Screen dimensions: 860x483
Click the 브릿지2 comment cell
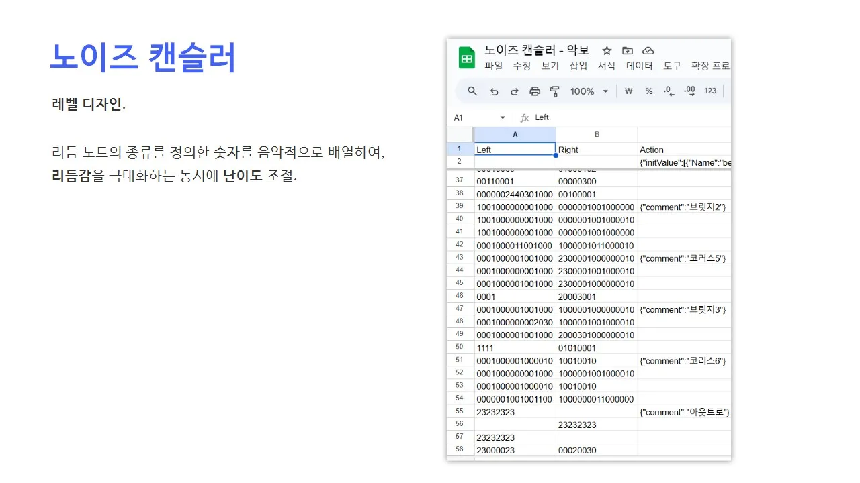coord(684,207)
